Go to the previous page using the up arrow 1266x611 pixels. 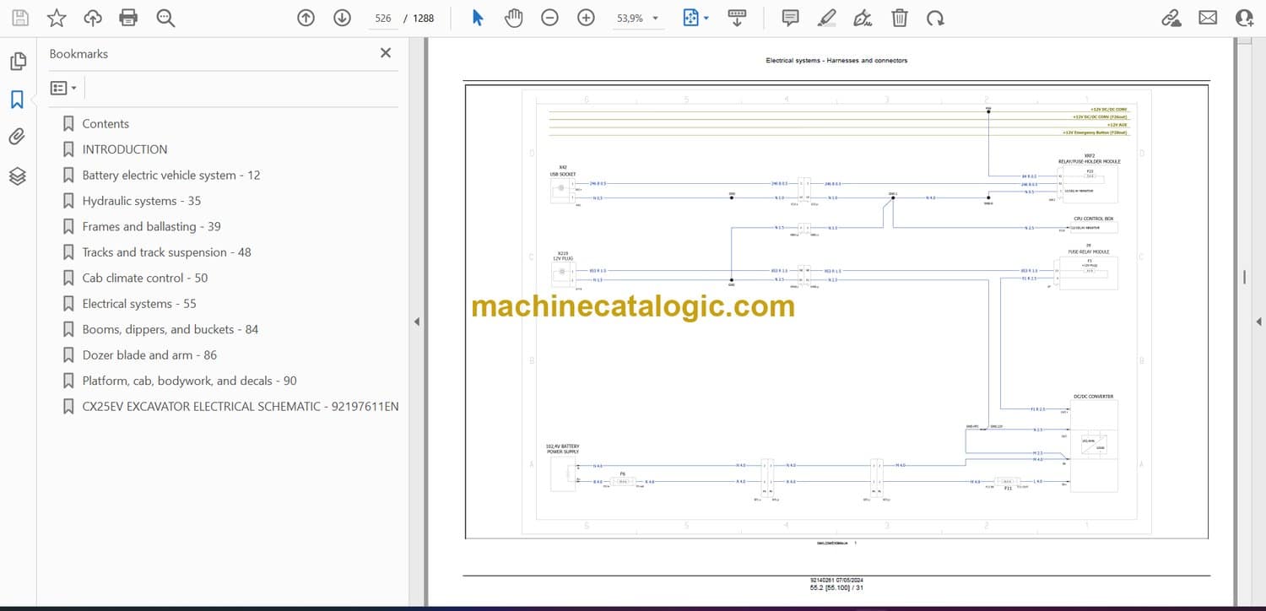[306, 18]
